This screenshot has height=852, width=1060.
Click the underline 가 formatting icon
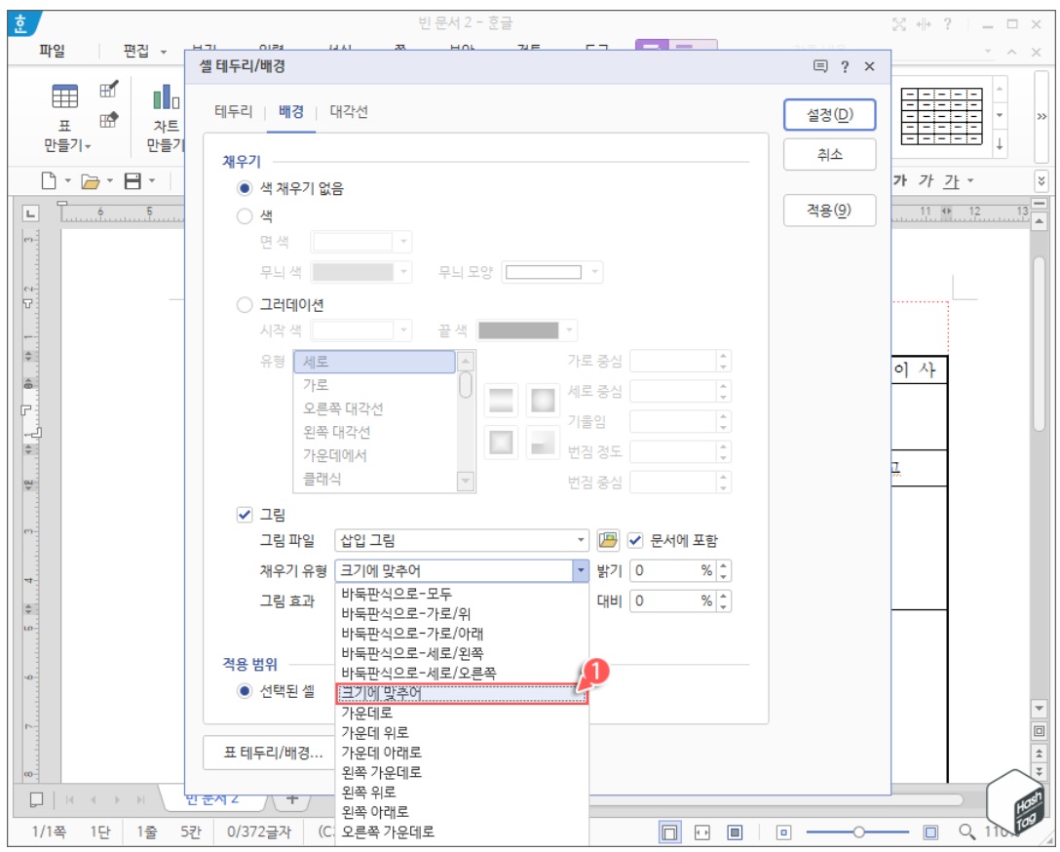[952, 180]
